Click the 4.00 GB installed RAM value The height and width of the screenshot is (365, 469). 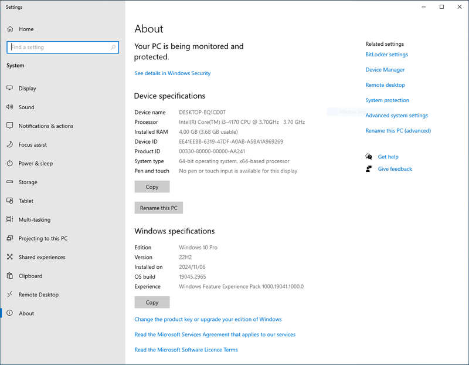click(x=208, y=132)
